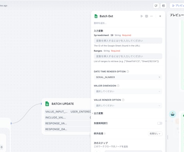Click the Google Sheets icon on BATCH UPDATE node
This screenshot has height=152, width=184.
47,104
